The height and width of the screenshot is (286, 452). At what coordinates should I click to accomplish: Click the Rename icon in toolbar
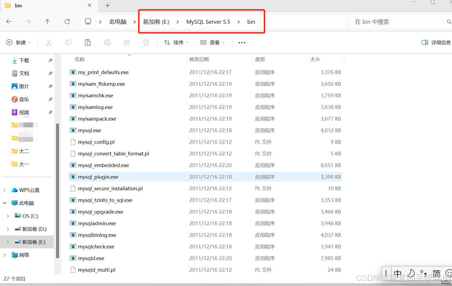[x=107, y=42]
